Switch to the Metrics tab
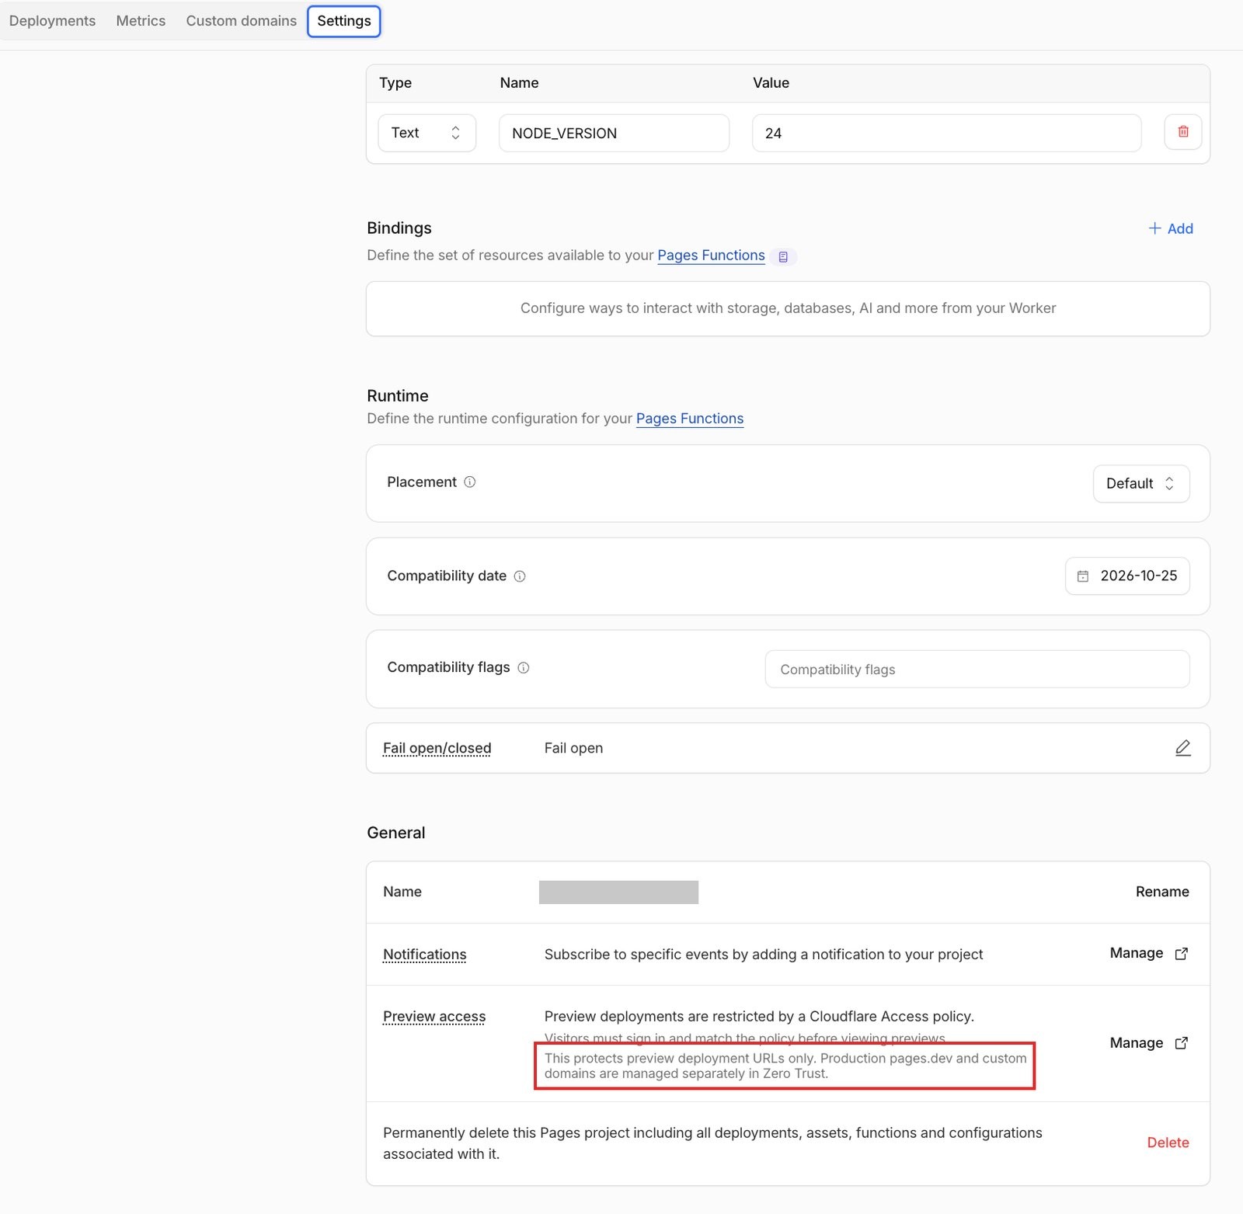 (x=141, y=21)
